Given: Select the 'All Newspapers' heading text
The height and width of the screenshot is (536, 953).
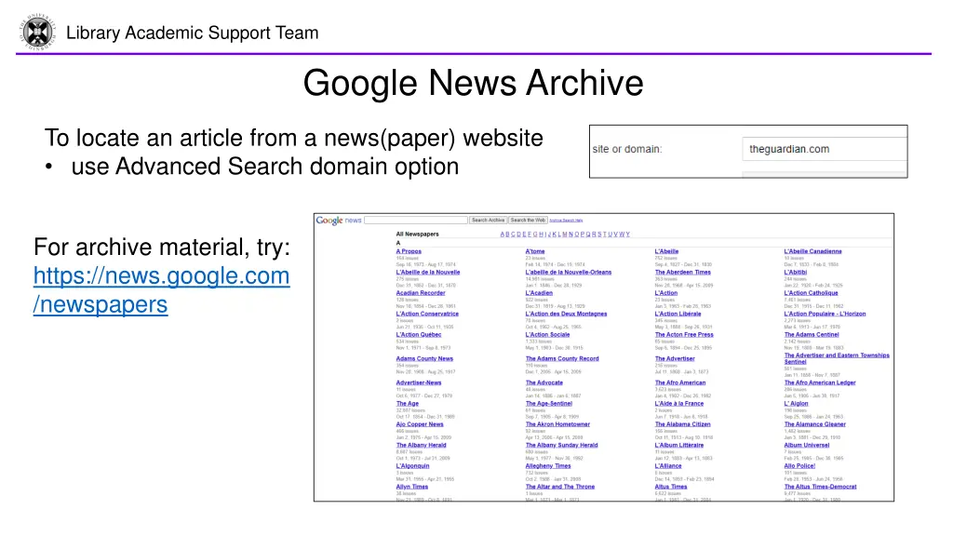Looking at the screenshot, I should pyautogui.click(x=418, y=234).
